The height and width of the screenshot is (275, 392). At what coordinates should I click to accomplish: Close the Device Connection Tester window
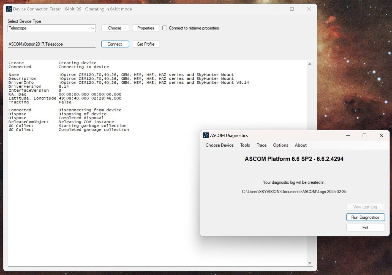tap(309, 9)
